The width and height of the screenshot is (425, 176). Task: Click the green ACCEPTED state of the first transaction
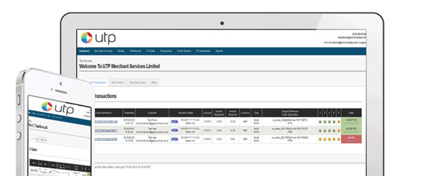(352, 122)
